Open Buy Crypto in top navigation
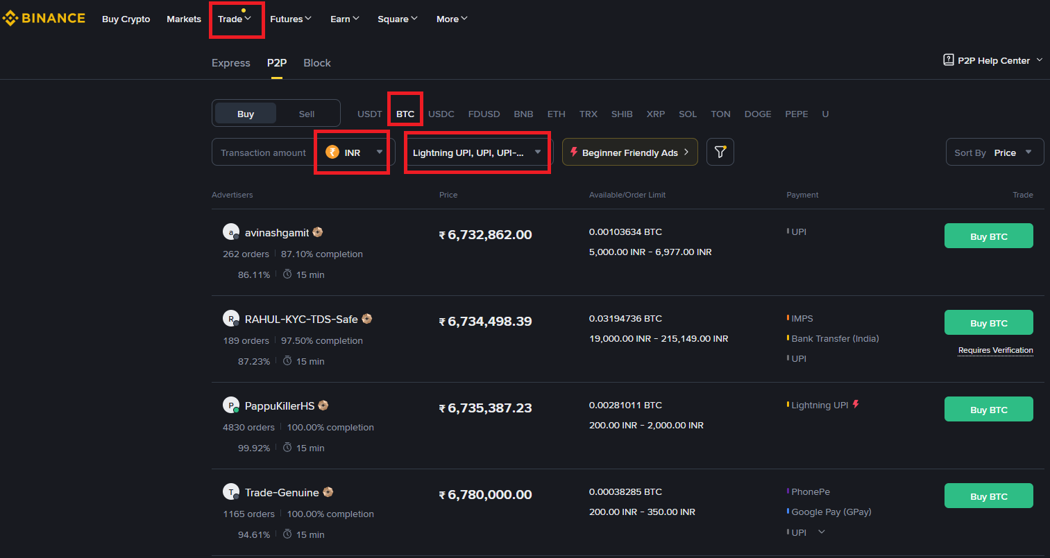The image size is (1050, 558). (x=126, y=19)
